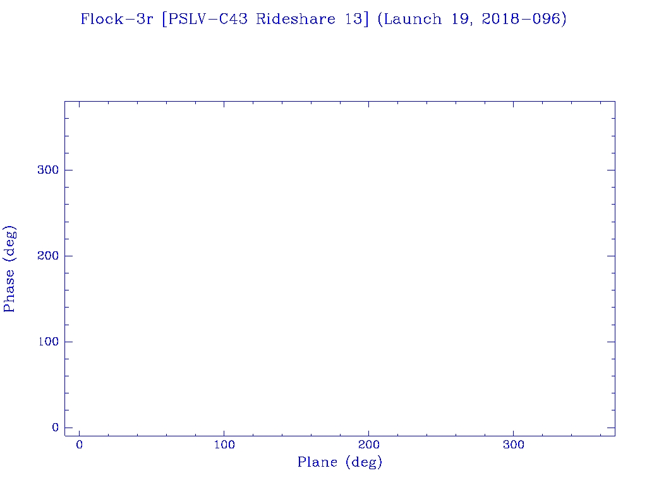
Task: Click the bottom-left corner of plot frame
Action: pyautogui.click(x=64, y=436)
